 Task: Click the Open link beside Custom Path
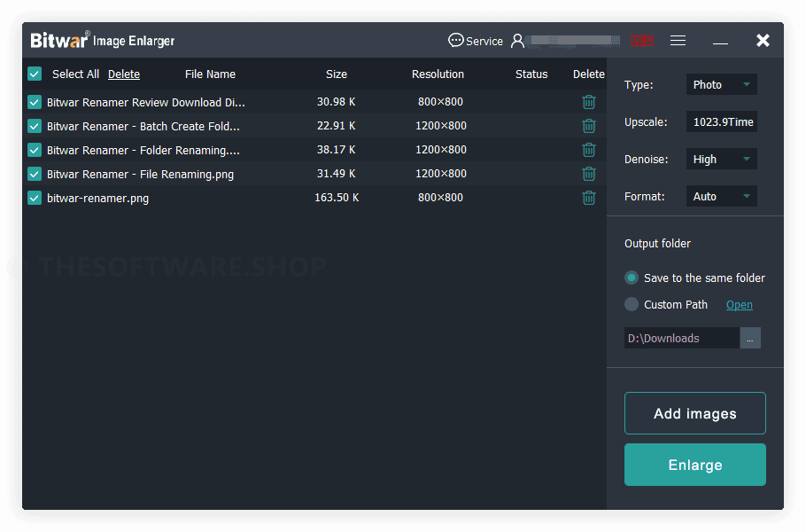[x=740, y=305]
